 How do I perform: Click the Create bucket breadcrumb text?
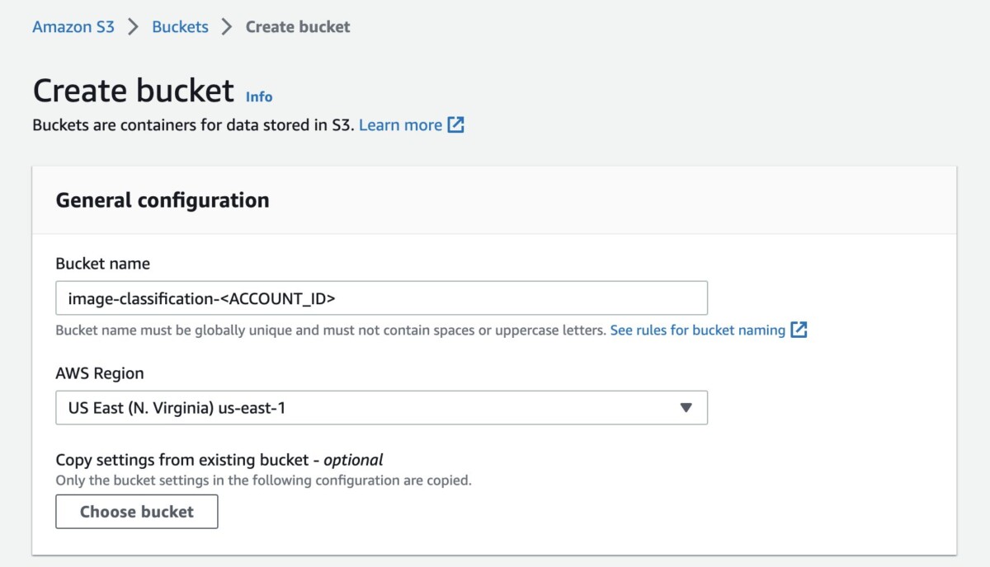(x=298, y=26)
